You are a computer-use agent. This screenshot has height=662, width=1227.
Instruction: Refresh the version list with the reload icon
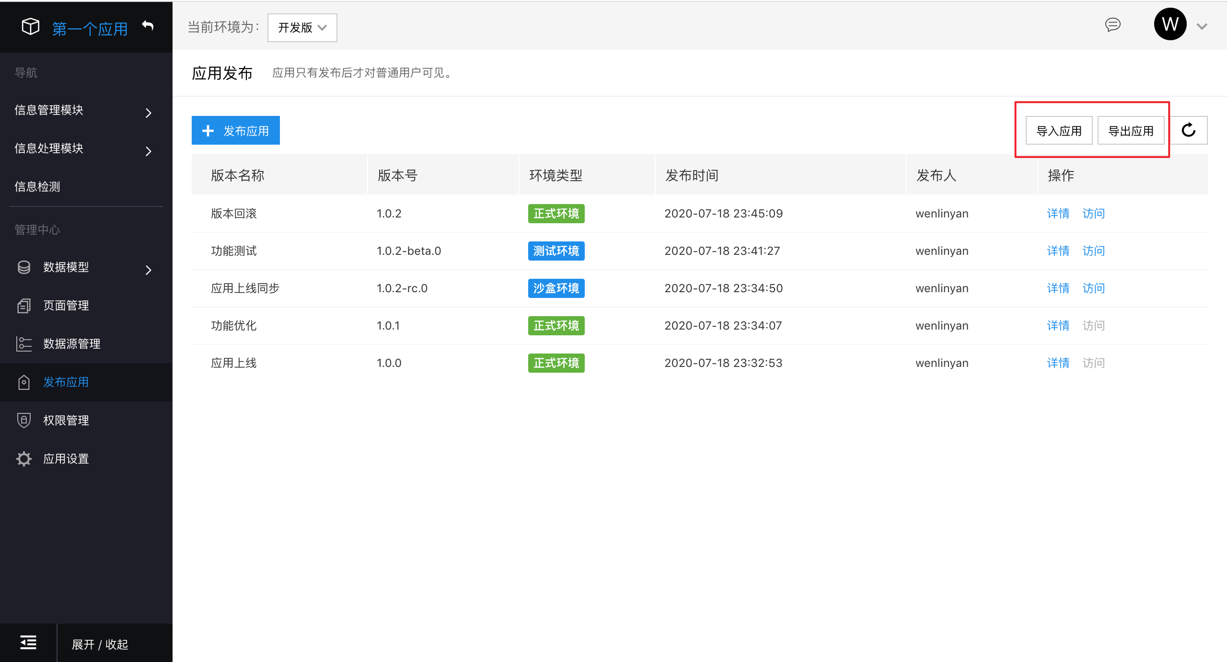(1189, 130)
